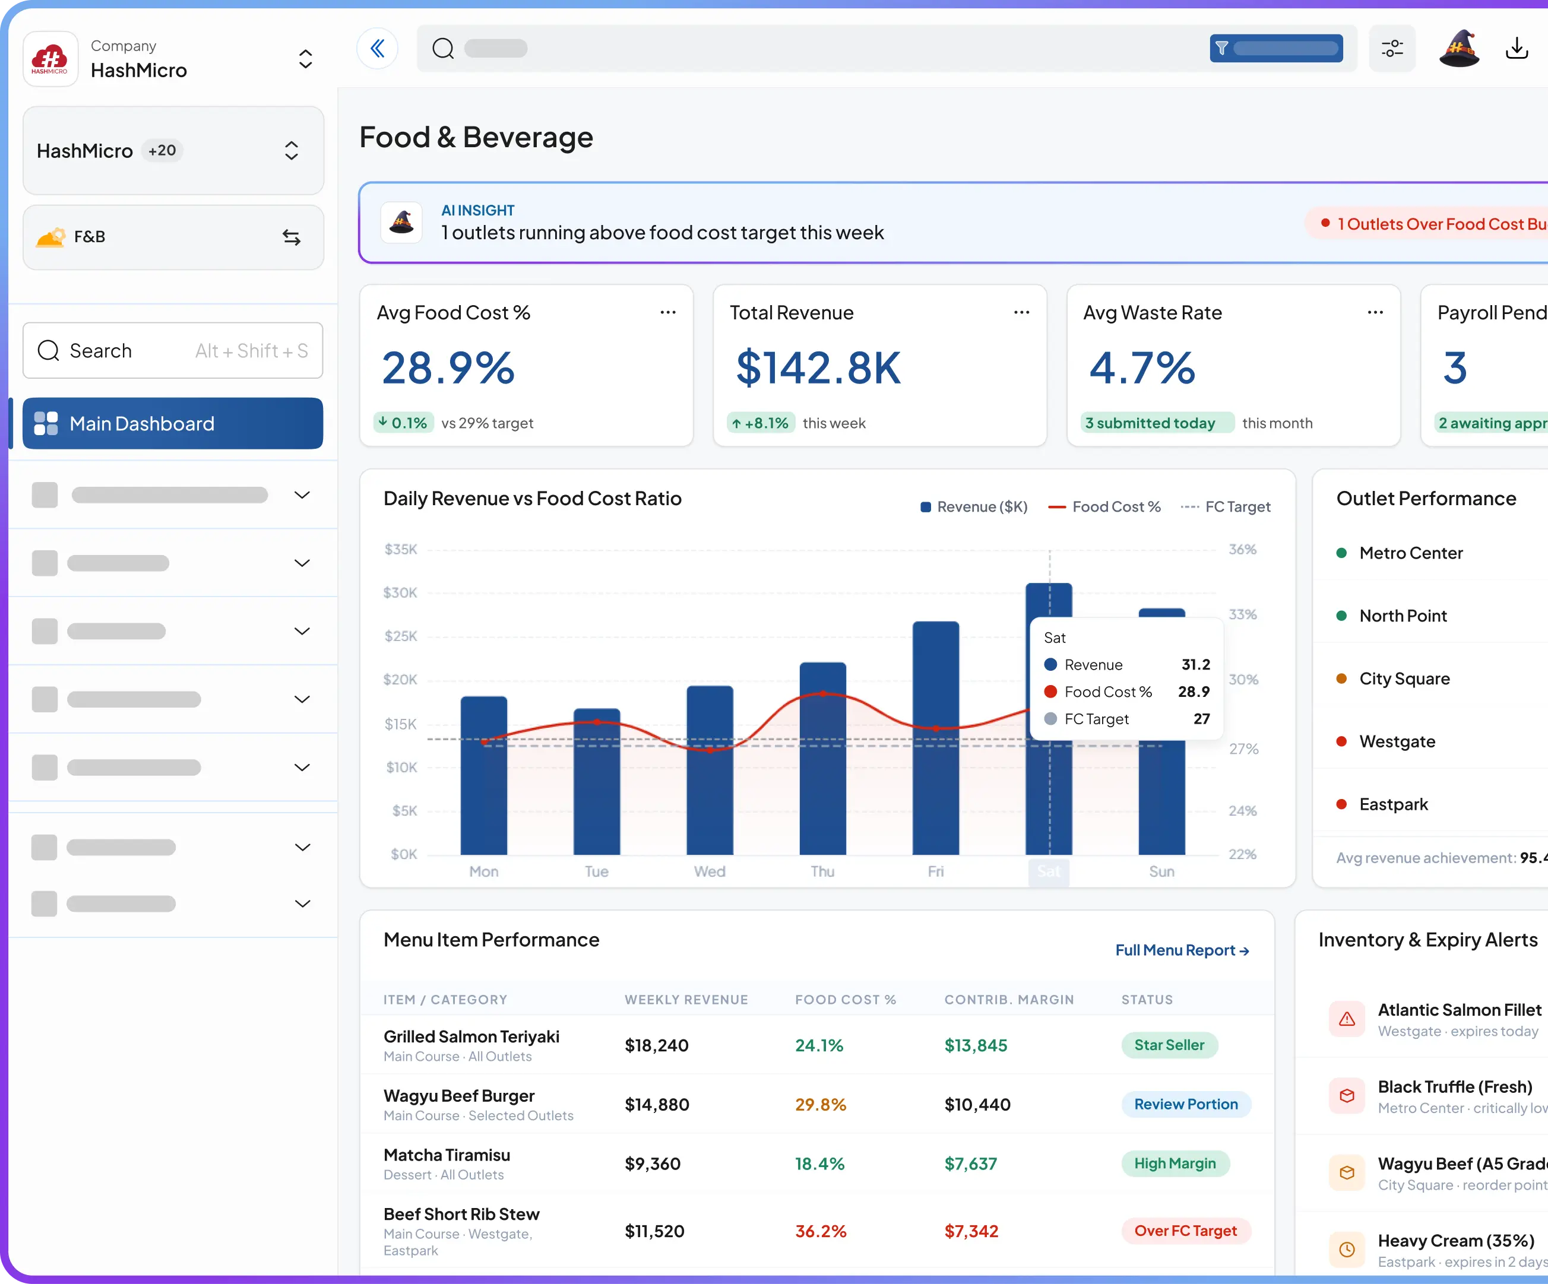Click the AI Insight wizard hat icon
Screen dimensions: 1548x1284
[x=402, y=222]
